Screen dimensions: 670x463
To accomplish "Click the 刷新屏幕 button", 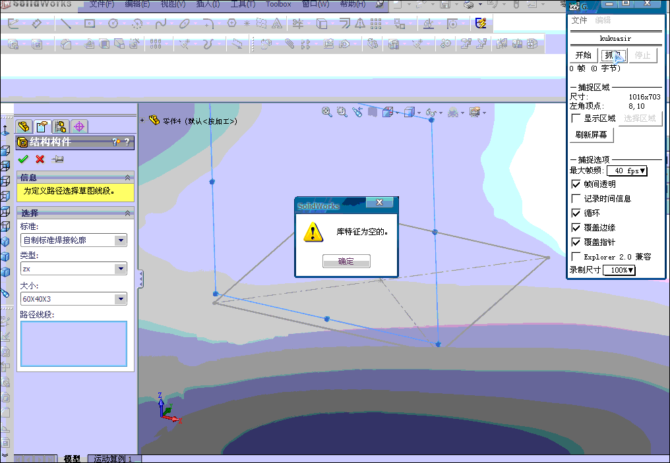I will click(592, 135).
